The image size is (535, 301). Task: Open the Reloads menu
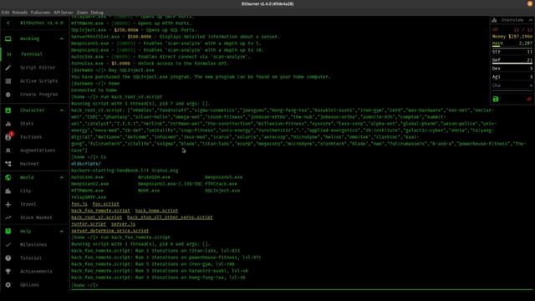(20, 13)
